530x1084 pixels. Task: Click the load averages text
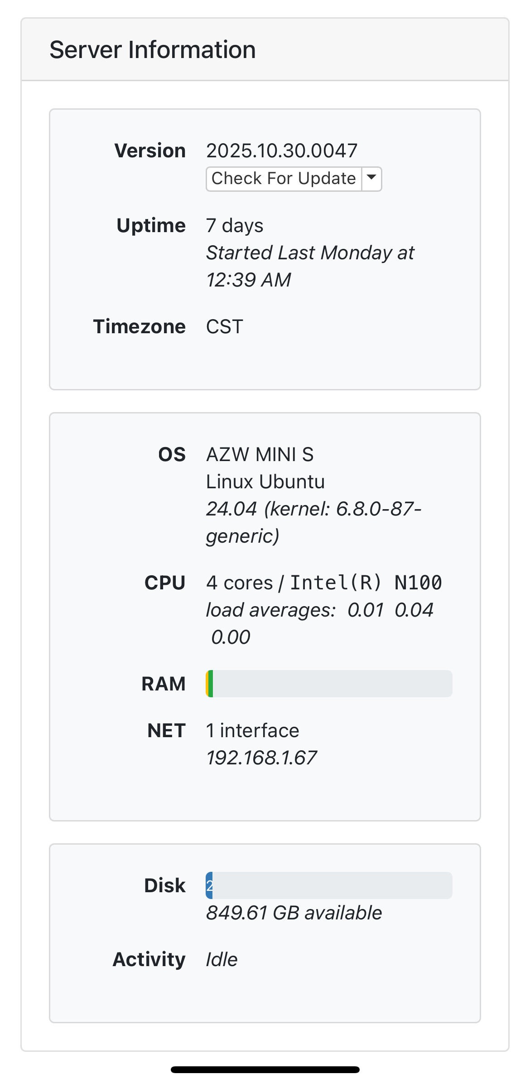point(271,610)
